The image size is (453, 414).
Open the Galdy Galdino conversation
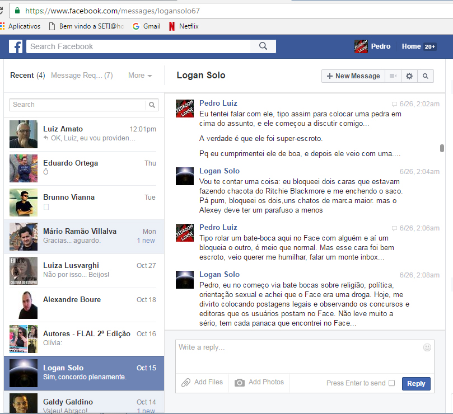click(x=84, y=402)
